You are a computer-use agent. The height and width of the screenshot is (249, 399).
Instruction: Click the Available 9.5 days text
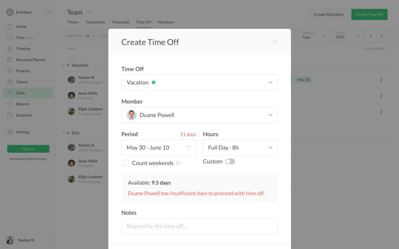point(149,183)
